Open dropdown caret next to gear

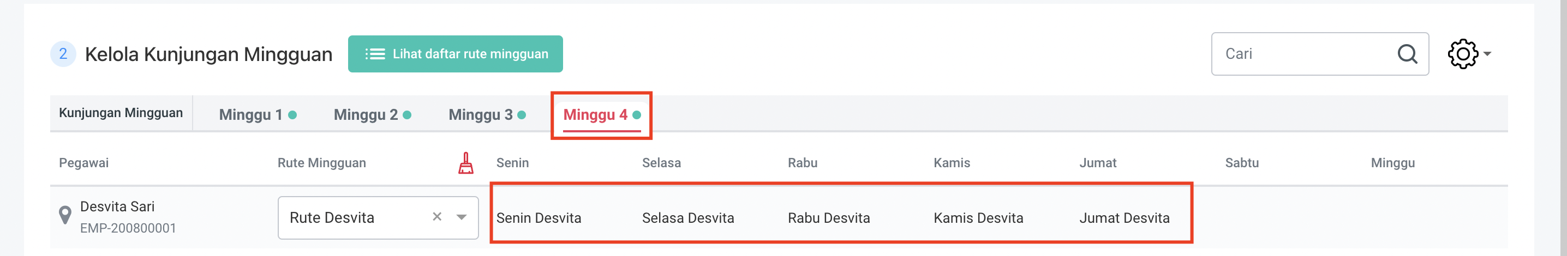coord(1487,54)
